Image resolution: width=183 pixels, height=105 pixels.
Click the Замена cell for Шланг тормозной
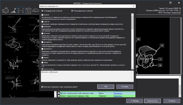coord(102,96)
